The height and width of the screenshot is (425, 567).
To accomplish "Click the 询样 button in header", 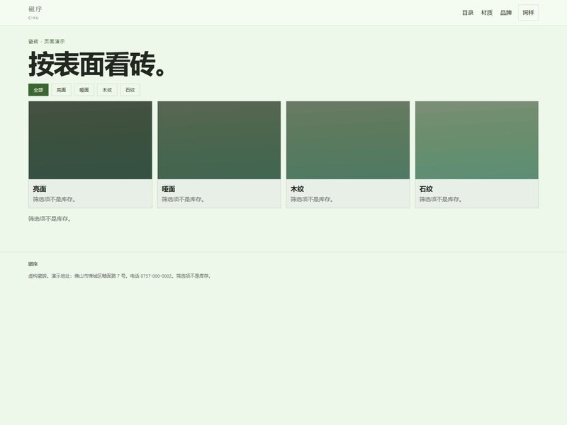I will click(x=528, y=13).
